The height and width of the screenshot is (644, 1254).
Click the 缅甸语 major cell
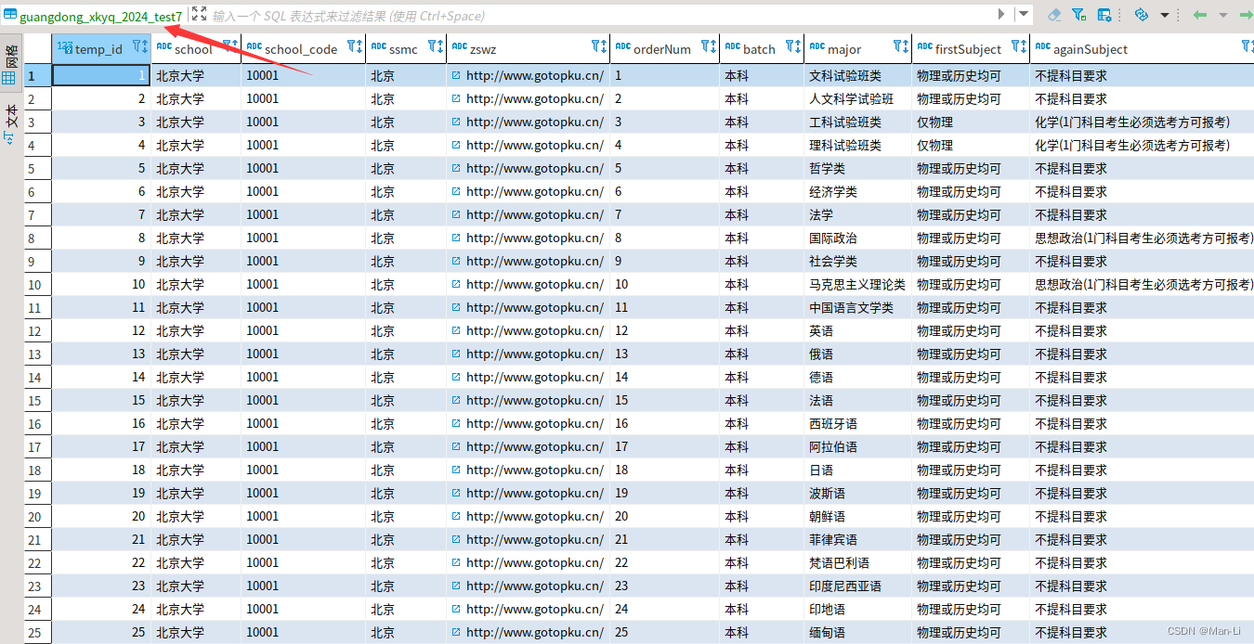click(859, 632)
